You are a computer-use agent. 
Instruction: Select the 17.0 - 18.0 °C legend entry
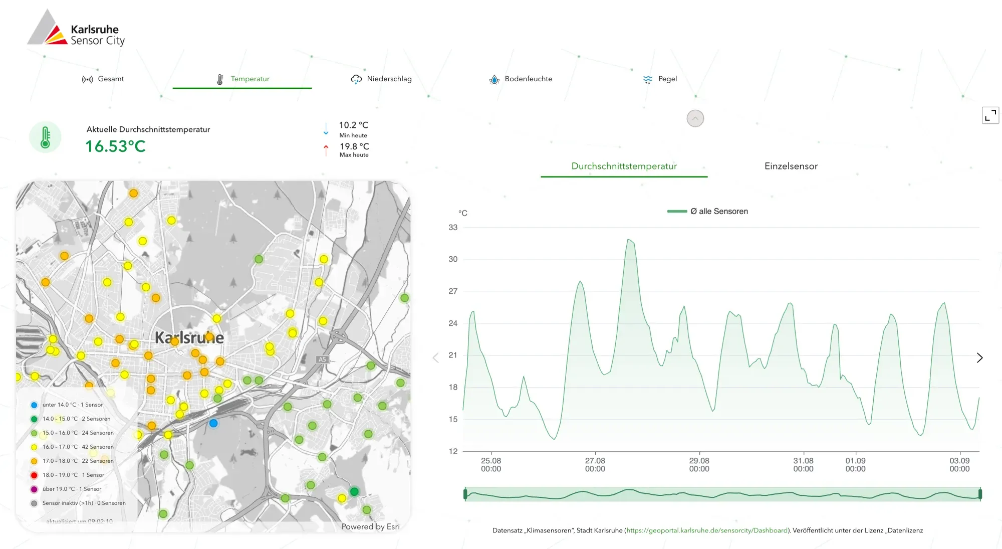(x=72, y=461)
